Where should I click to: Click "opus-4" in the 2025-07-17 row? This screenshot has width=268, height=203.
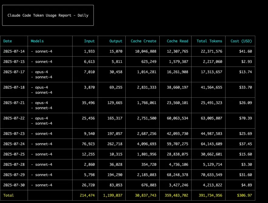tap(42, 72)
